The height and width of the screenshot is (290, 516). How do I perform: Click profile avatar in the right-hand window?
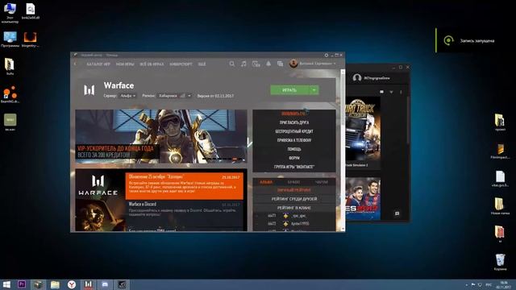356,78
